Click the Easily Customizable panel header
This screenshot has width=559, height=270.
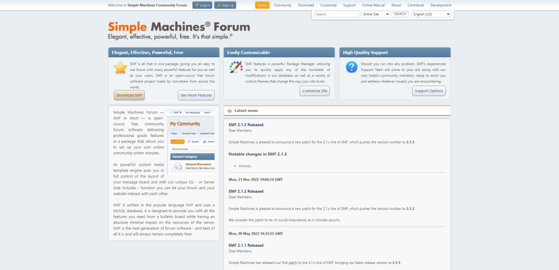pyautogui.click(x=279, y=52)
